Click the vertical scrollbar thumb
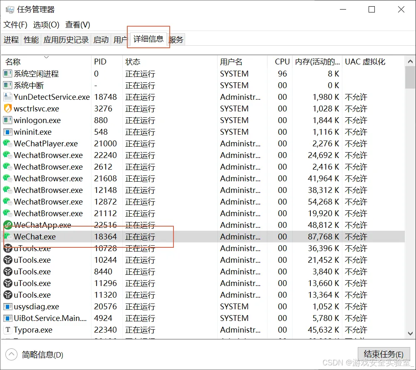 [x=410, y=77]
